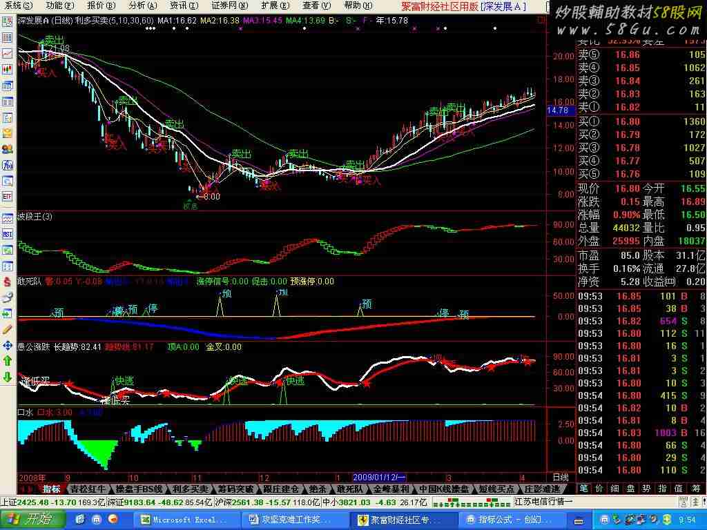This screenshot has height=530, width=707.
Task: Switch to the 绝杀 indicator tab
Action: (x=318, y=489)
